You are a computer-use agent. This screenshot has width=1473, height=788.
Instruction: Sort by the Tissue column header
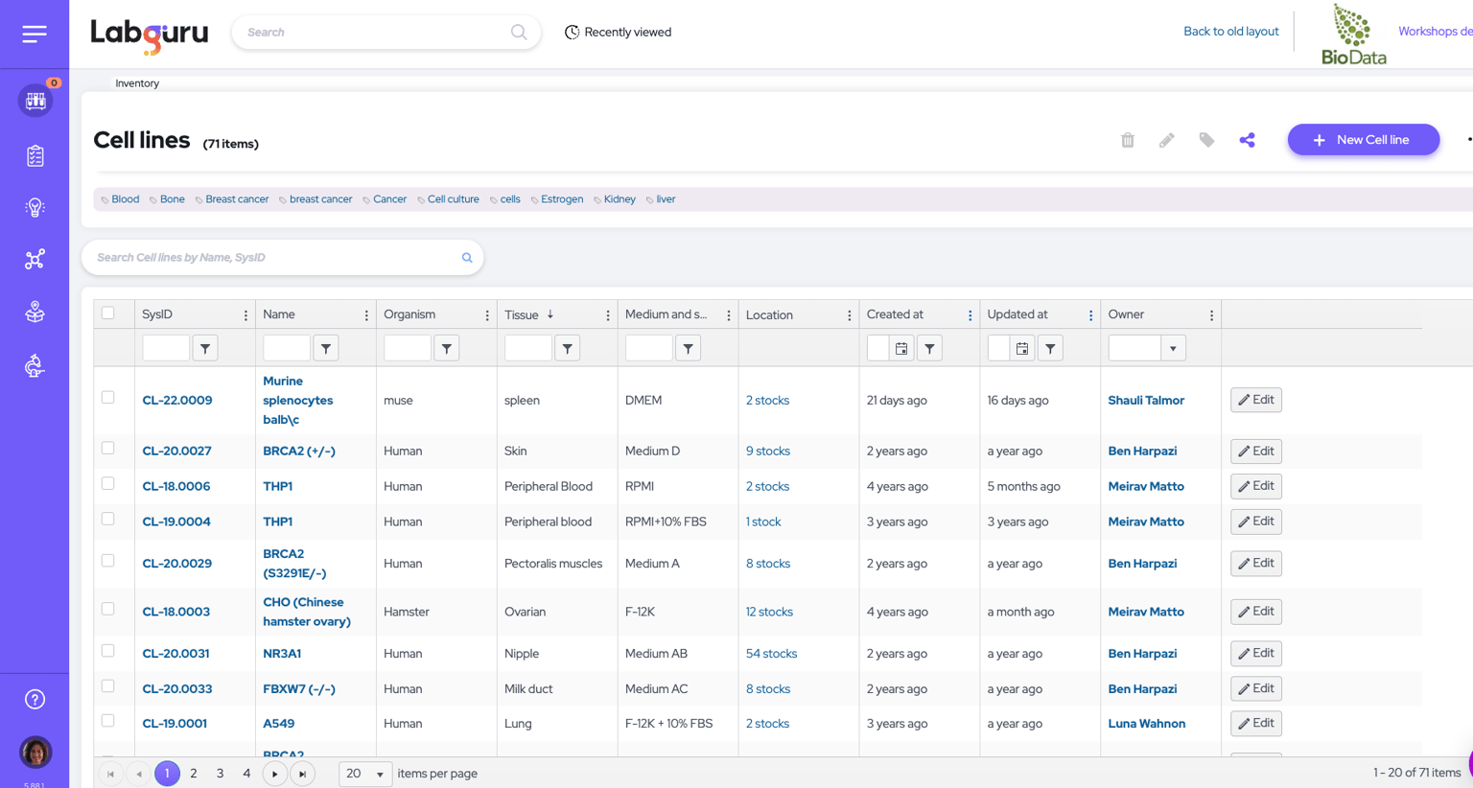(x=522, y=314)
